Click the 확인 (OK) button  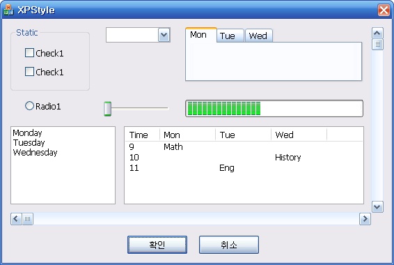coord(157,245)
